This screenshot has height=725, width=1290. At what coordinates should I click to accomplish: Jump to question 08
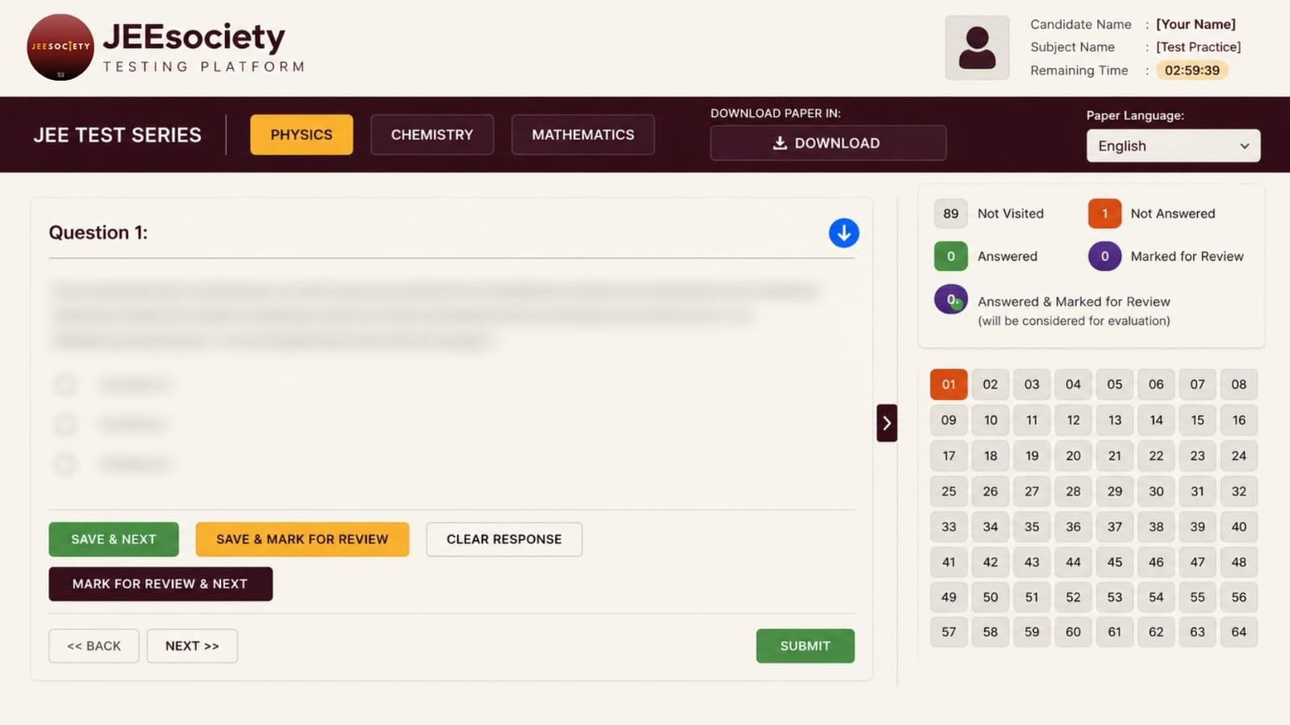pyautogui.click(x=1239, y=385)
